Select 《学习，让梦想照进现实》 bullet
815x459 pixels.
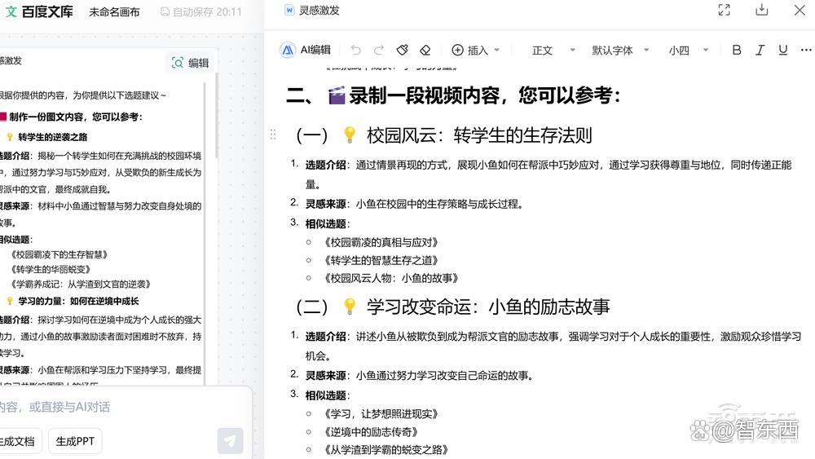coord(381,414)
